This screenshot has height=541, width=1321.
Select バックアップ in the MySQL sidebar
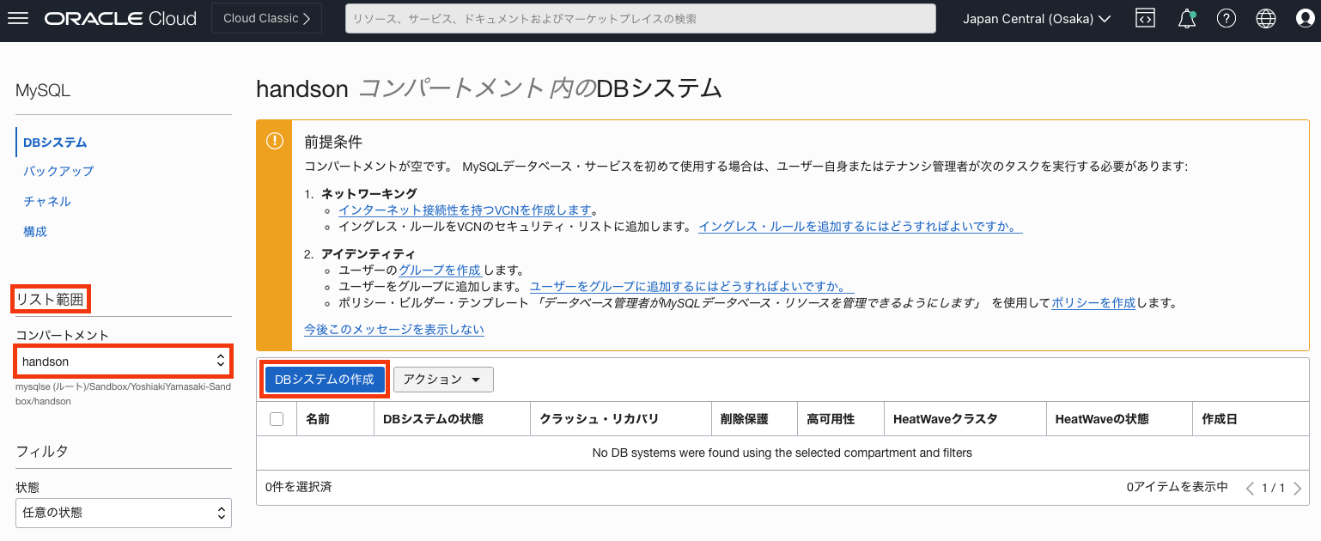(x=58, y=171)
